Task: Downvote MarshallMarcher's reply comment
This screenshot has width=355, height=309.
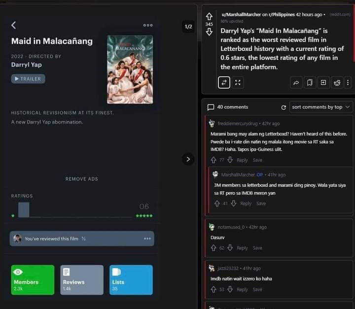Action: coord(234,204)
